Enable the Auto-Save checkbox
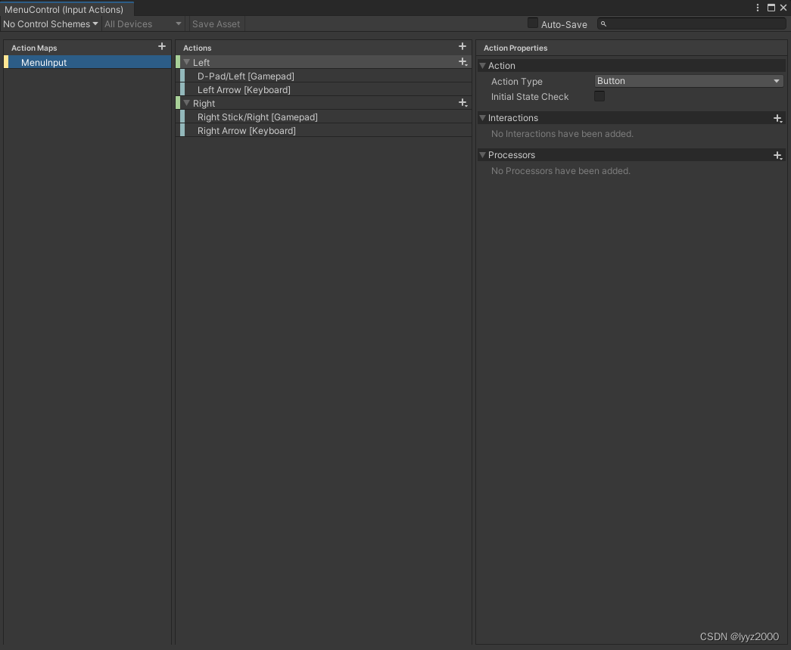Image resolution: width=791 pixels, height=650 pixels. coord(532,23)
